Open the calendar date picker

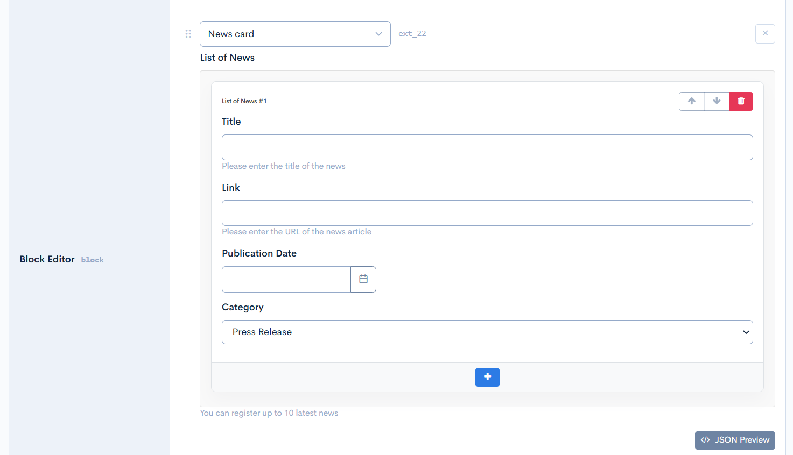coord(363,280)
